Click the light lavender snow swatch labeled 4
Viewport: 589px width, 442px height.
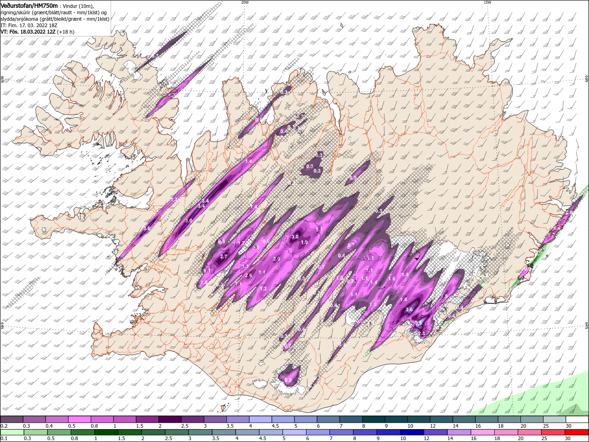click(x=260, y=419)
